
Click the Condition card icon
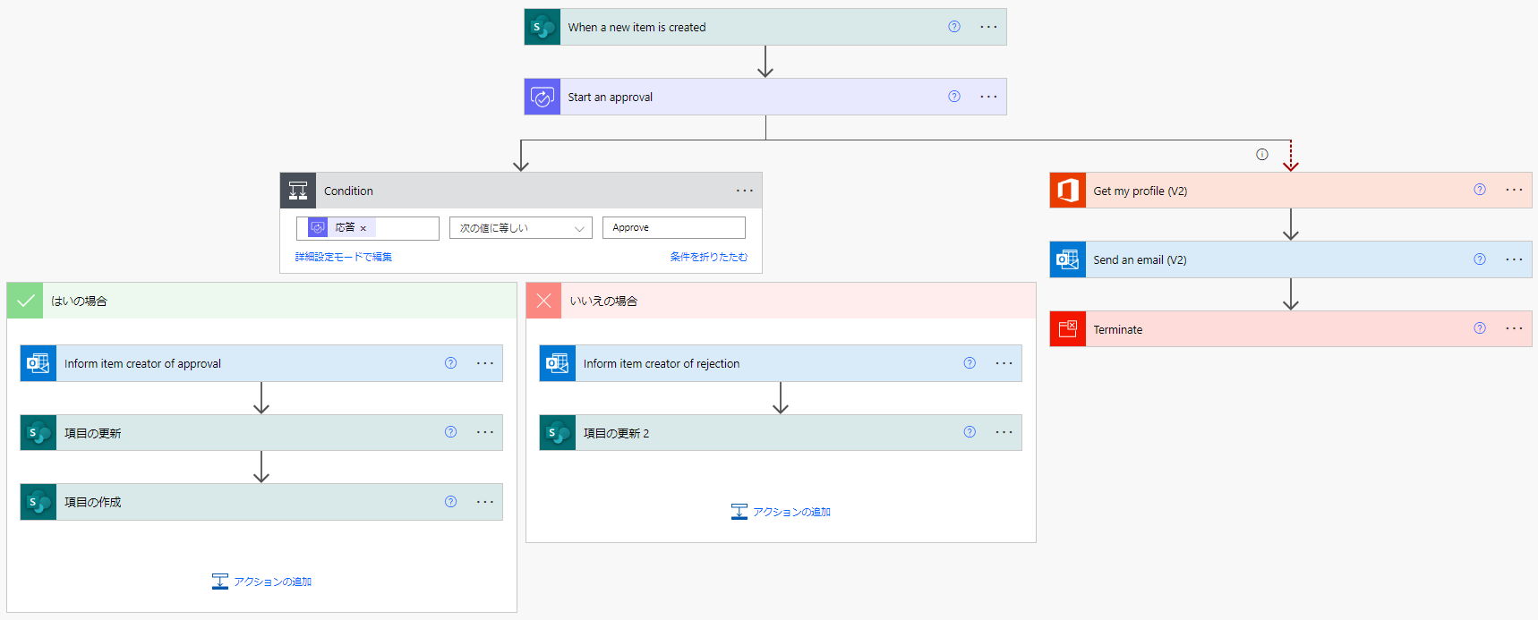click(x=298, y=191)
